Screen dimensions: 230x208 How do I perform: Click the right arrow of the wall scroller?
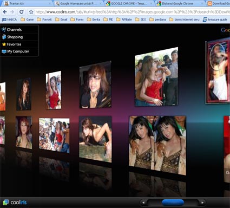[x=202, y=203]
